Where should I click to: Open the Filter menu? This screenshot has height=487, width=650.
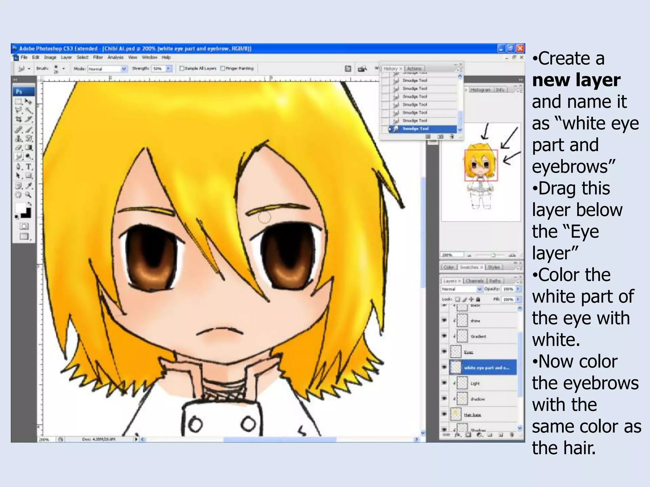[x=98, y=57]
